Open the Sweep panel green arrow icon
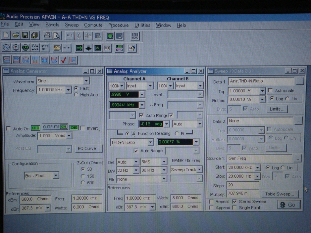This screenshot has width=311, height=233. click(x=79, y=48)
